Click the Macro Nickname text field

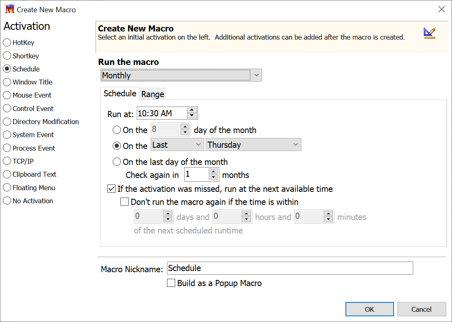290,268
